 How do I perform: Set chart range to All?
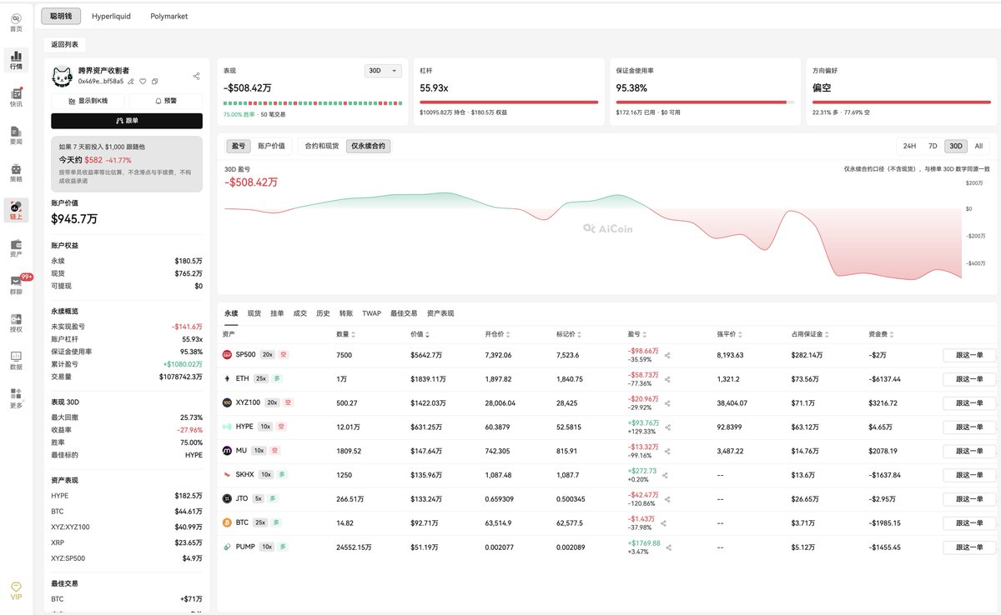point(978,146)
